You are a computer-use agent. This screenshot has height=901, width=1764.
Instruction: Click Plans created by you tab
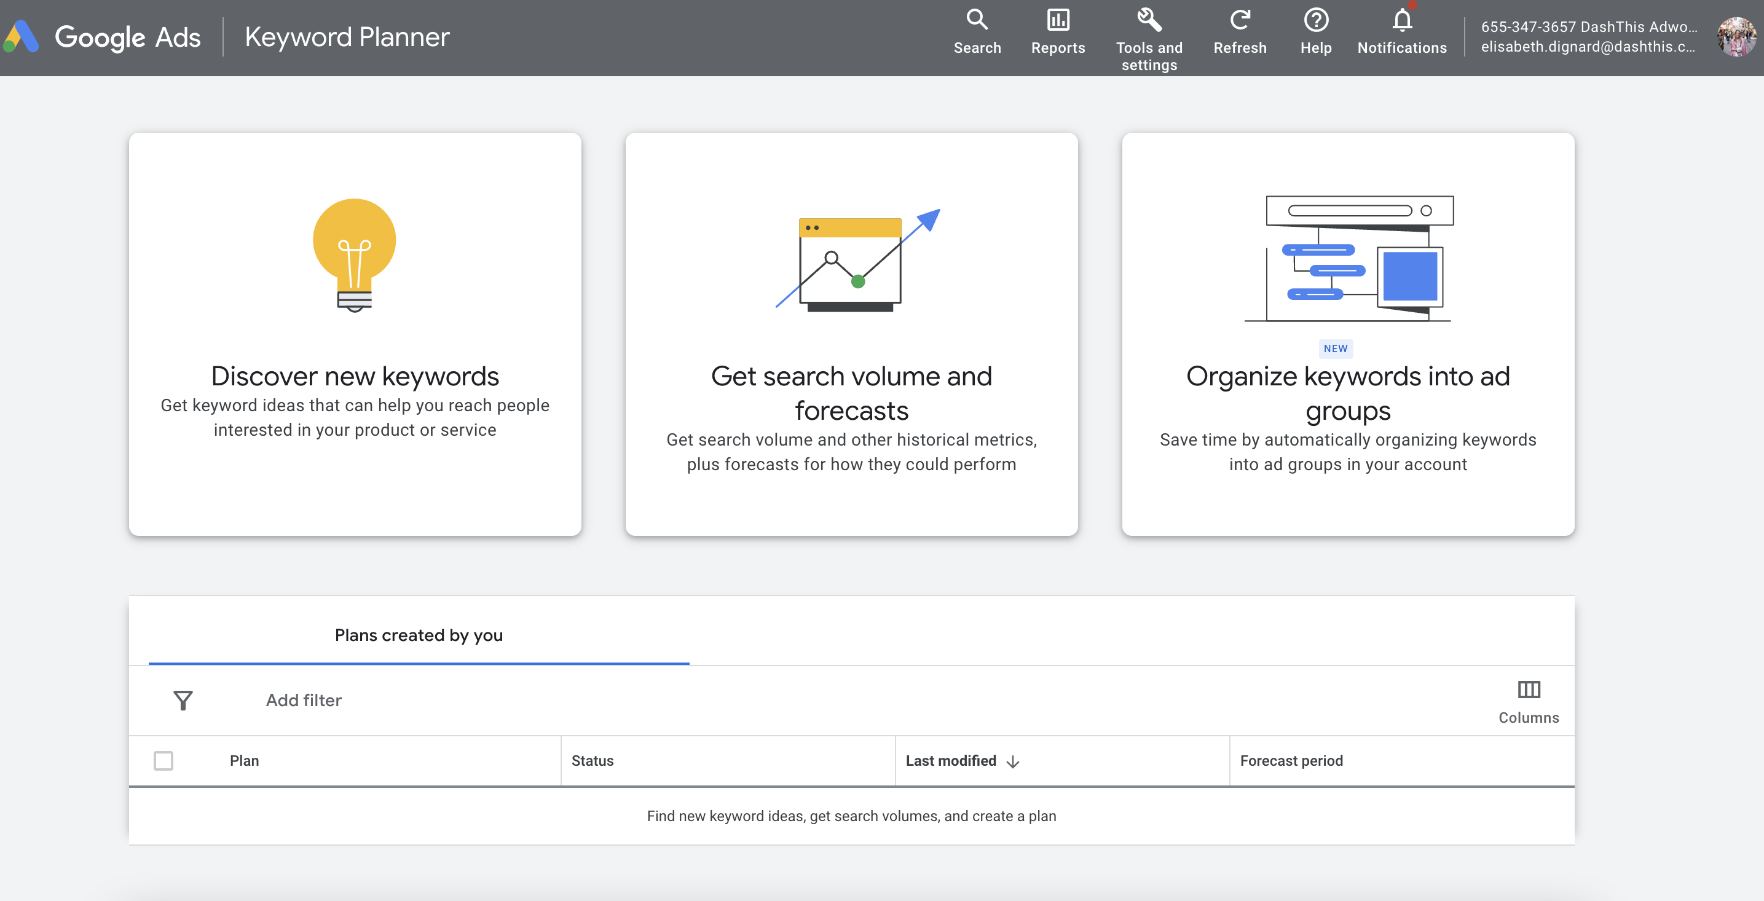coord(419,634)
